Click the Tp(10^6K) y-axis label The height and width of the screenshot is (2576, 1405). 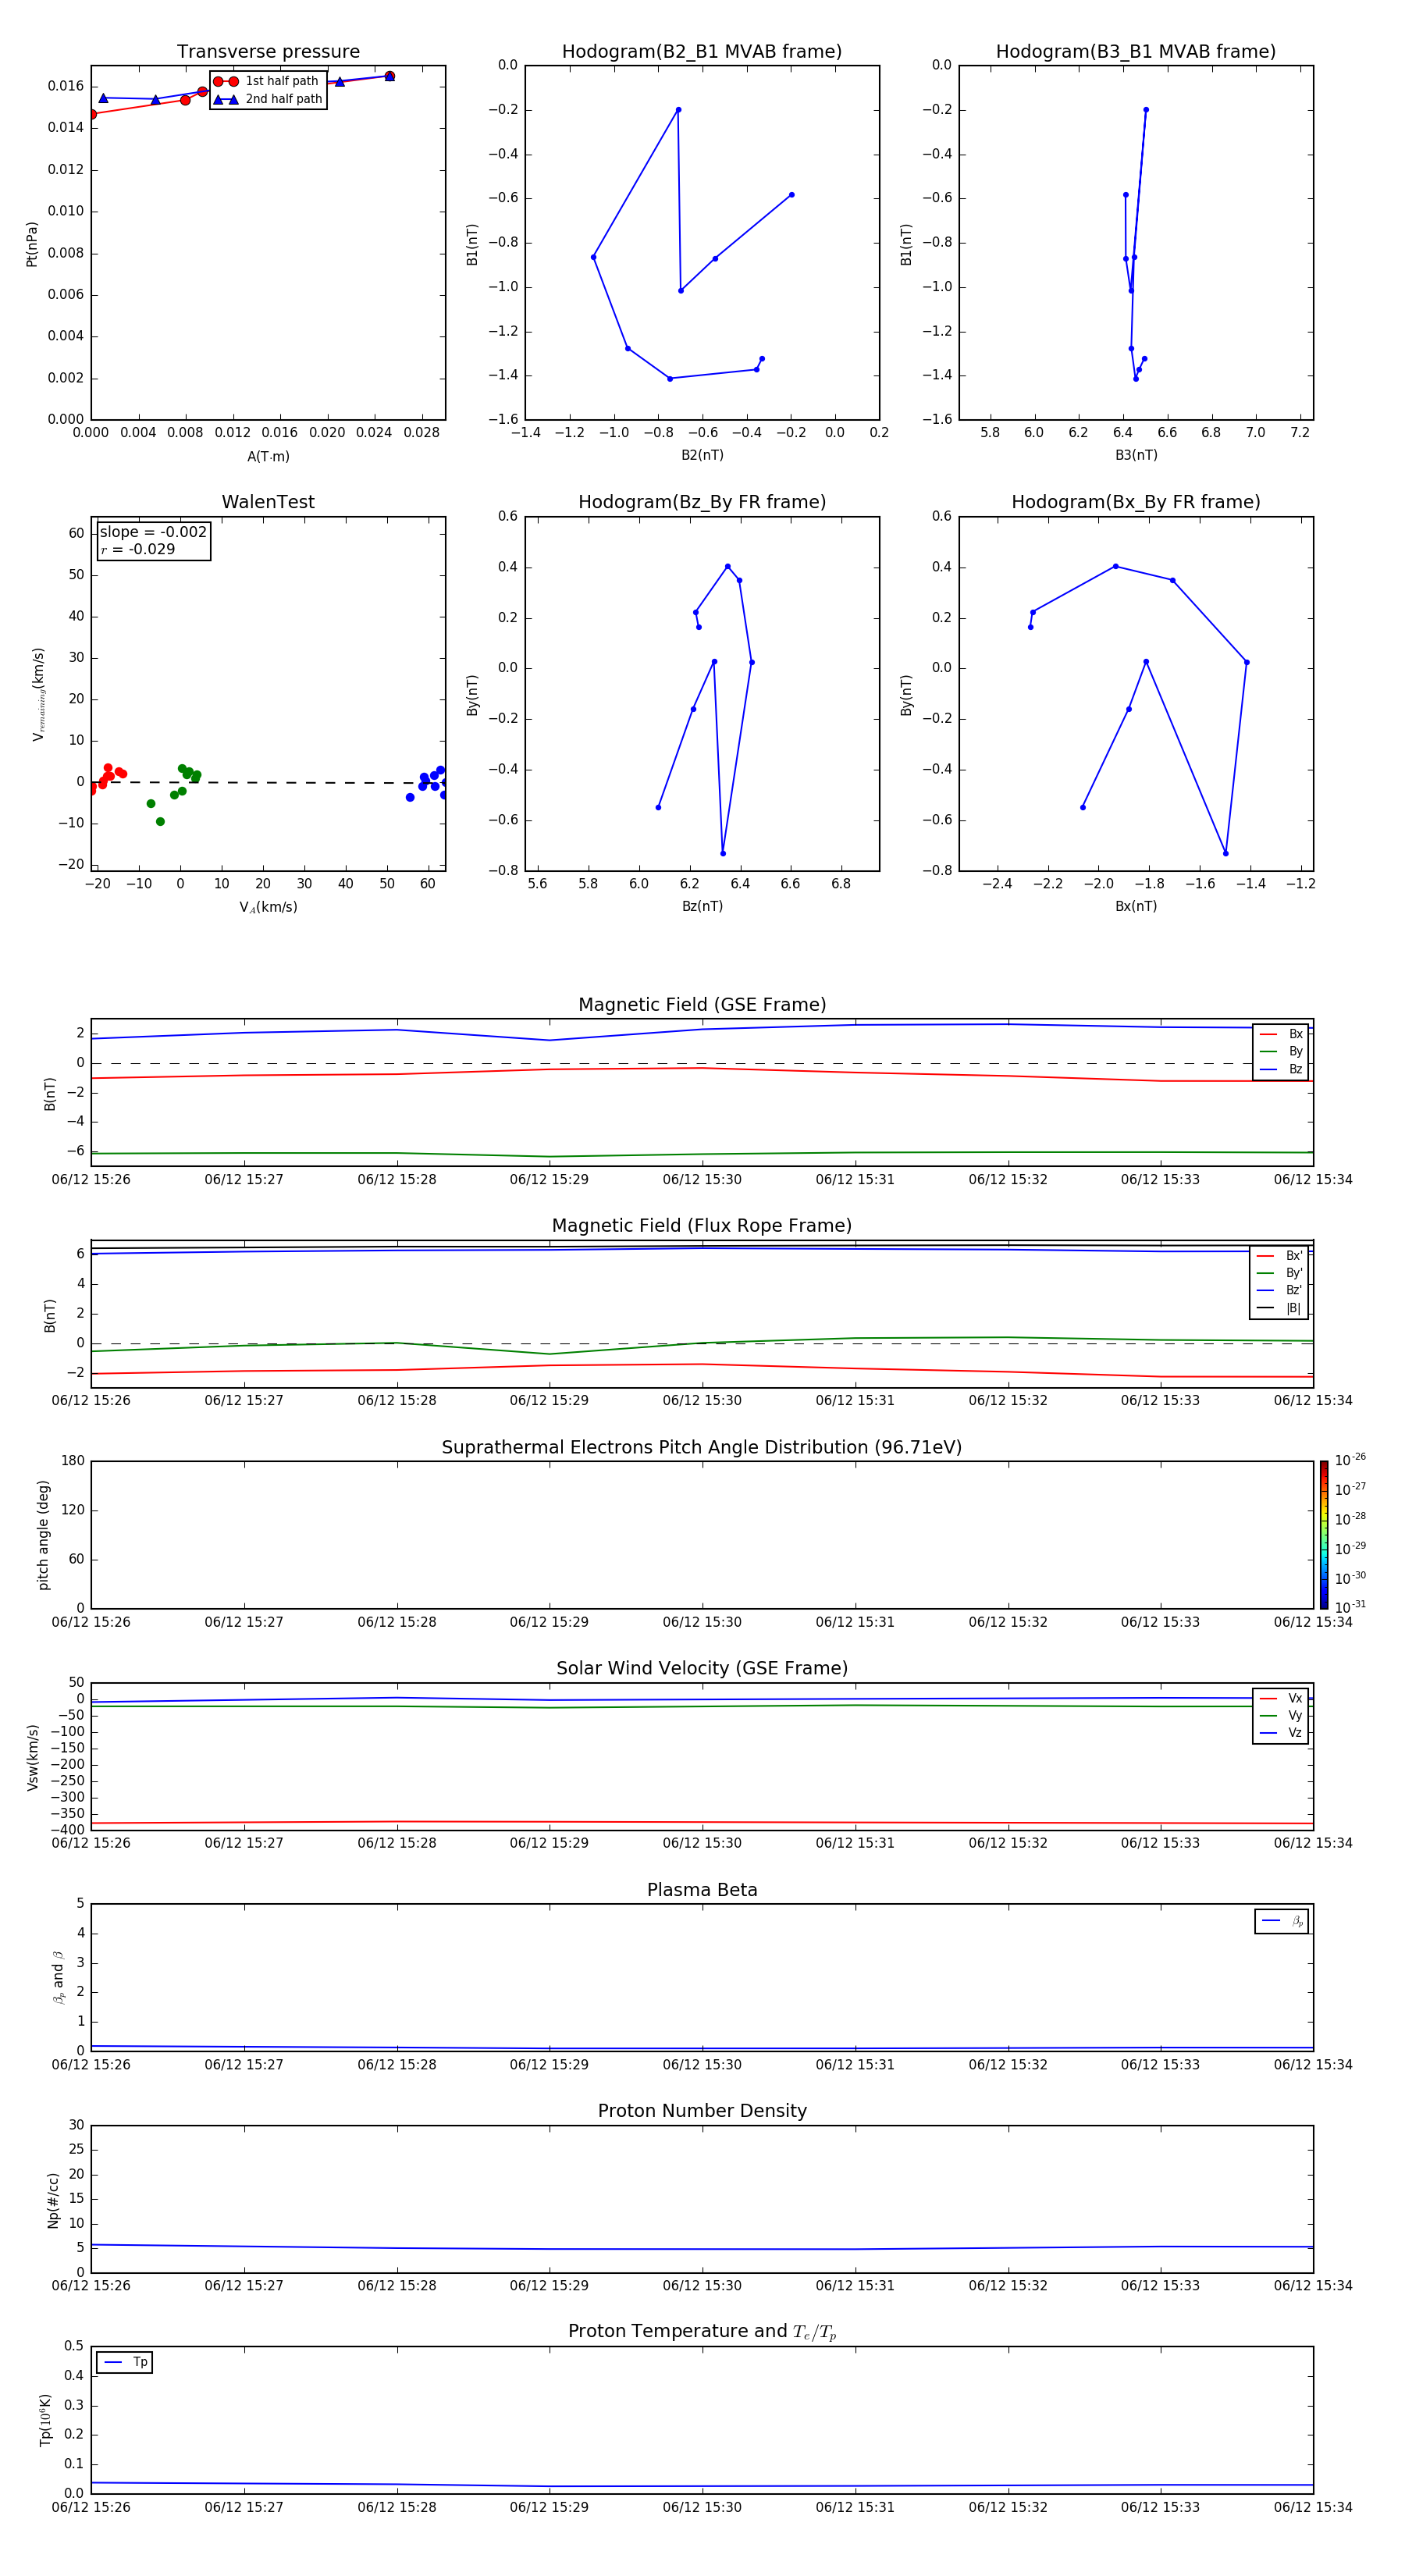click(x=45, y=2420)
